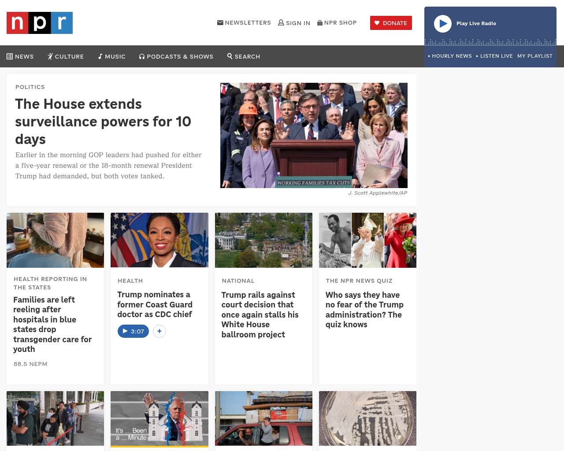Click the NPR Shop bag icon
Viewport: 564px width, 451px height.
(x=320, y=22)
